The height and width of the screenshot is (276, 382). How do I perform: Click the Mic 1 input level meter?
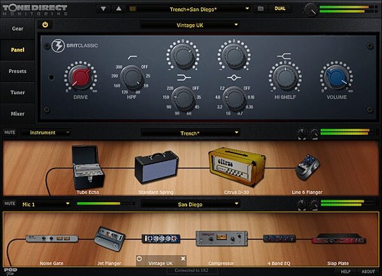click(106, 204)
